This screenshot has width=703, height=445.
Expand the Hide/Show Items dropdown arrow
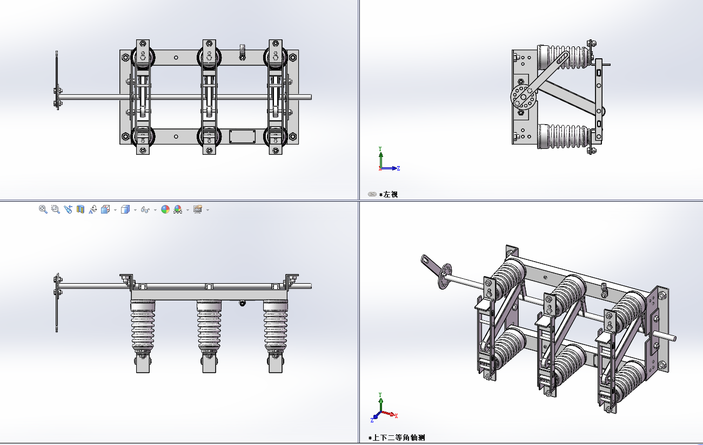click(155, 210)
